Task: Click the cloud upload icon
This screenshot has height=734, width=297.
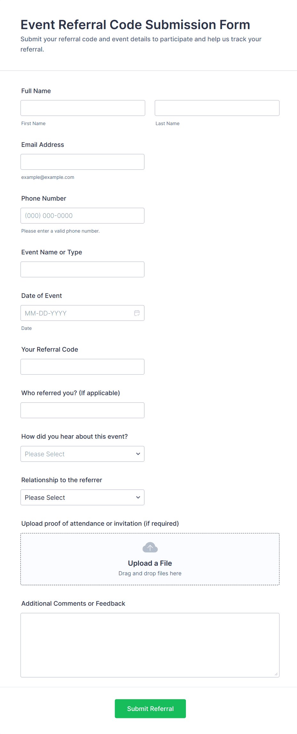Action: click(150, 547)
